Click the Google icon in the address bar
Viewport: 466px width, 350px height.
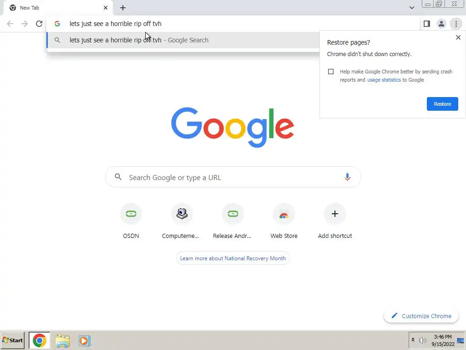(x=57, y=24)
